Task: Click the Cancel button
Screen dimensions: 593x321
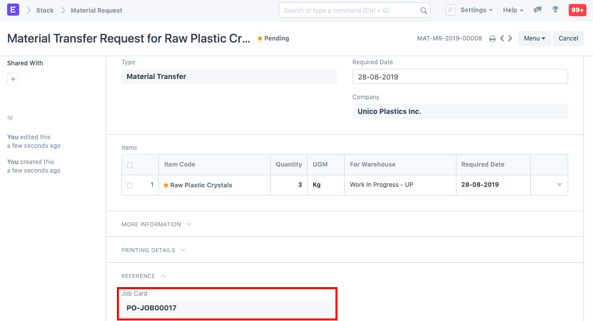Action: (x=568, y=38)
